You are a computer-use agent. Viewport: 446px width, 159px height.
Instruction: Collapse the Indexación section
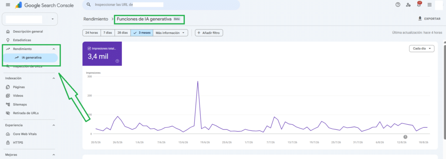pyautogui.click(x=54, y=78)
